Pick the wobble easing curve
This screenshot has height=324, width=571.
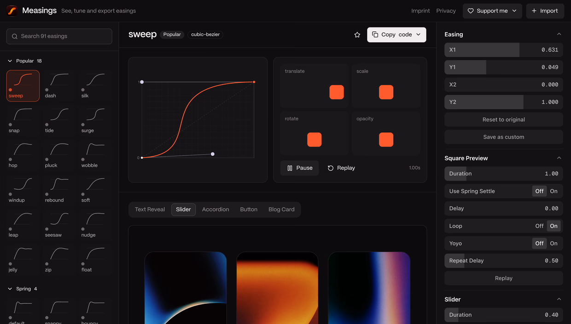click(x=96, y=155)
